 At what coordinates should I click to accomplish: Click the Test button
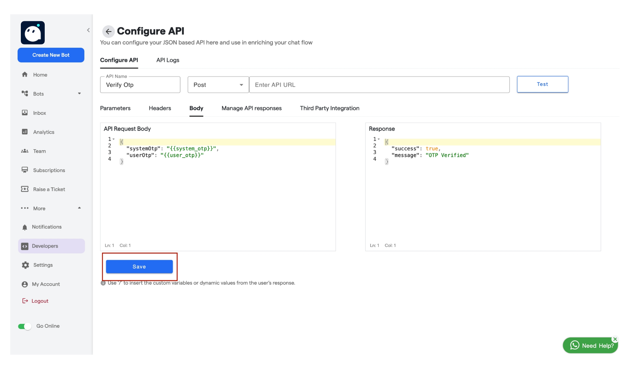(x=542, y=84)
